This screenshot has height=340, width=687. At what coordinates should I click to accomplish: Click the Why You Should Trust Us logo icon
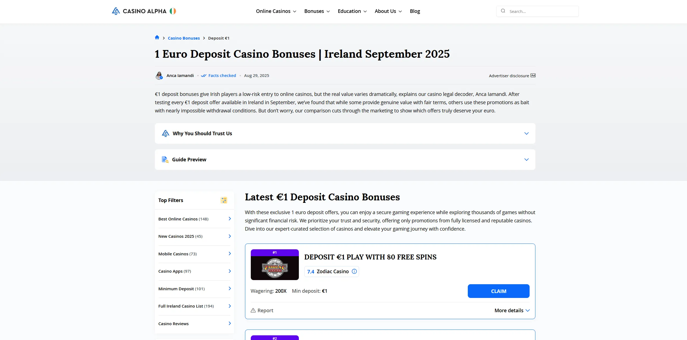[166, 133]
